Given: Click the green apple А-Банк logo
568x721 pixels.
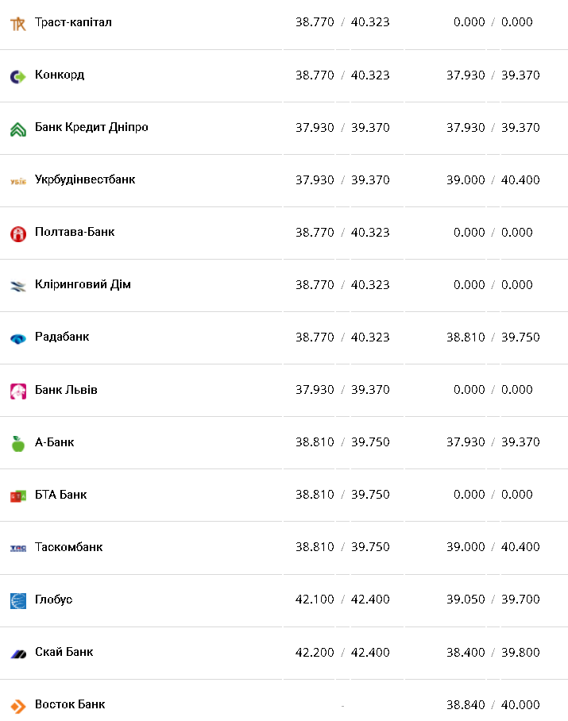Looking at the screenshot, I should 17,443.
